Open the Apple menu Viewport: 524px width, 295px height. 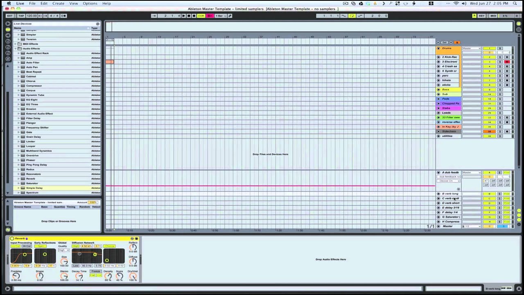9,3
